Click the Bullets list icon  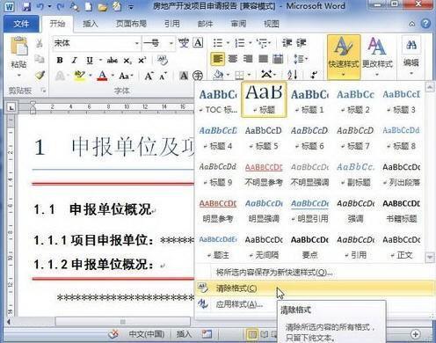point(218,43)
